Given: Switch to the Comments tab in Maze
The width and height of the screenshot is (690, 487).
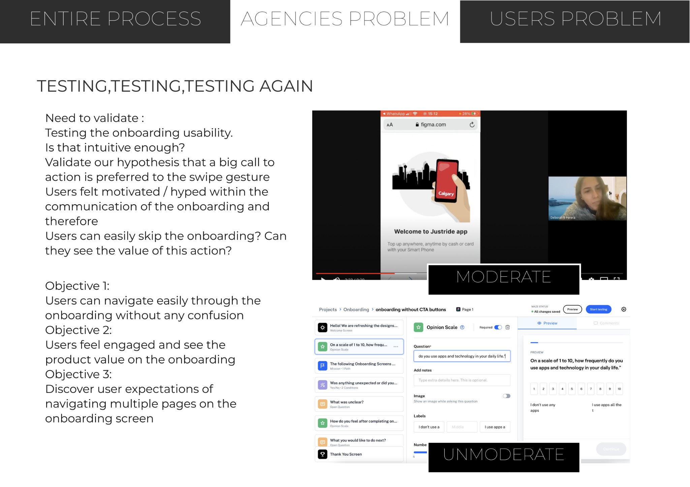Looking at the screenshot, I should click(x=606, y=323).
